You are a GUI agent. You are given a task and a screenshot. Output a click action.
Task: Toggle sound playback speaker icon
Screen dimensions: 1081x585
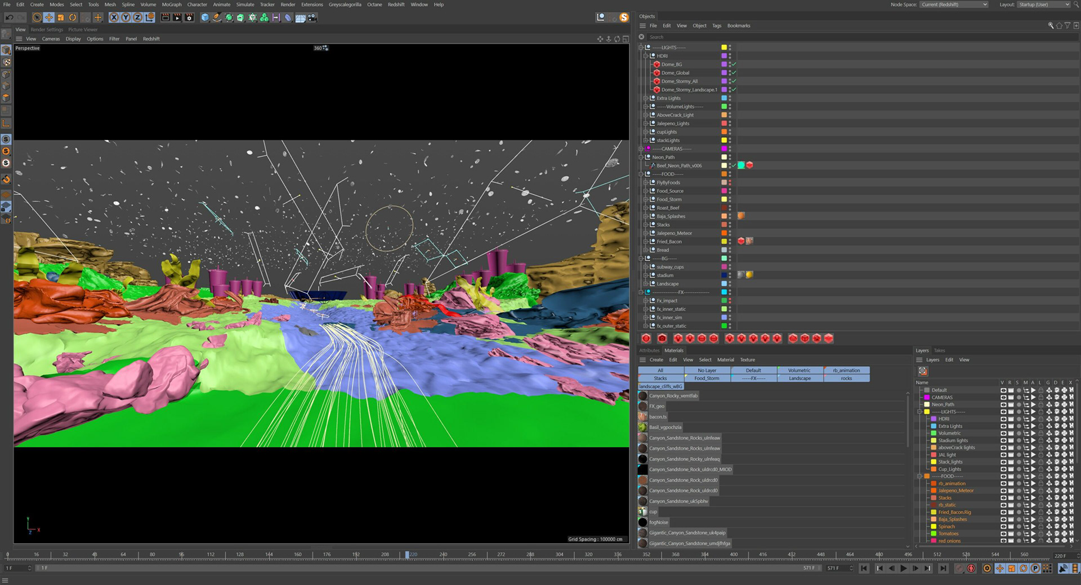(1063, 568)
